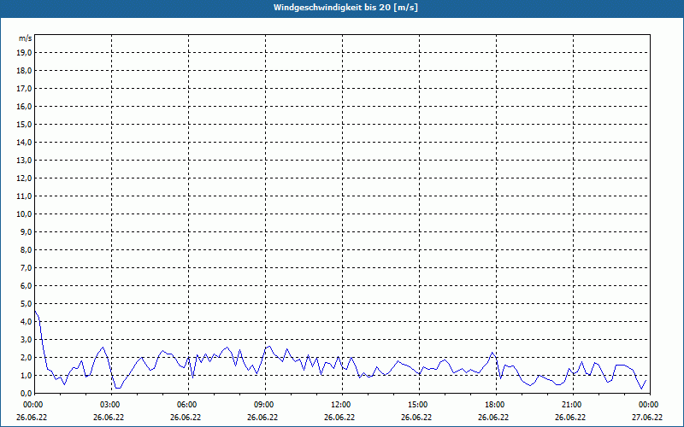Click the wind speed peak at midnight start
This screenshot has width=684, height=427.
coord(35,311)
